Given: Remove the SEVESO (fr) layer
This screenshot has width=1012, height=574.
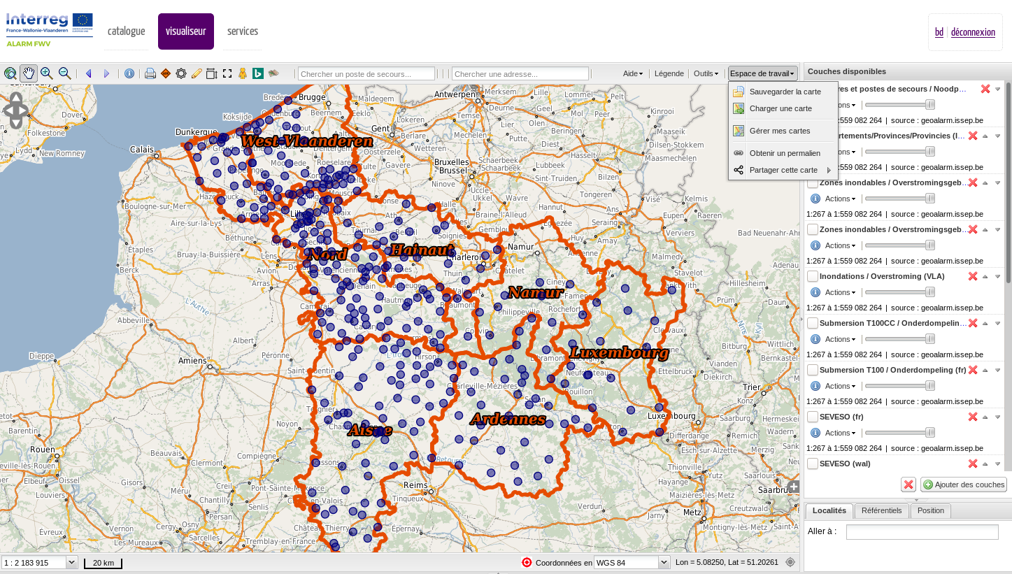Looking at the screenshot, I should pyautogui.click(x=972, y=417).
